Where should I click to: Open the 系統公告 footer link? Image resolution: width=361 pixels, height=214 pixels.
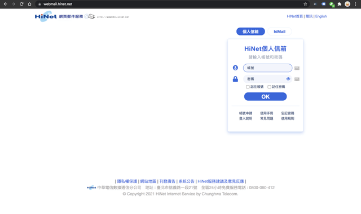click(187, 181)
